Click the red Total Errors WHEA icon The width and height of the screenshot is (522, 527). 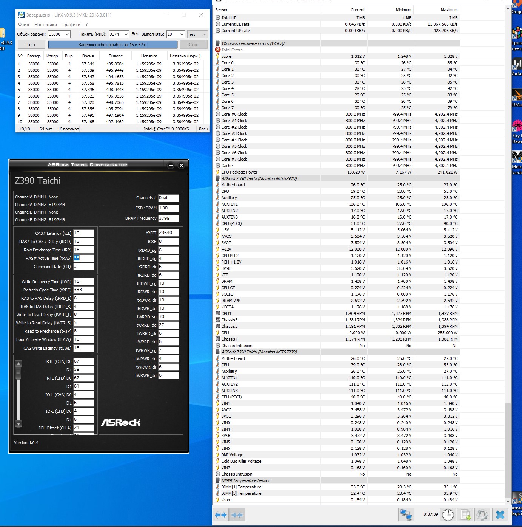point(218,50)
